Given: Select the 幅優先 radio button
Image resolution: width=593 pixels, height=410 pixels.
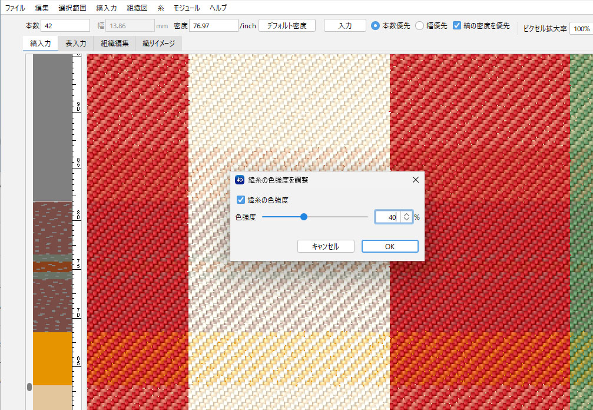Looking at the screenshot, I should click(x=419, y=26).
